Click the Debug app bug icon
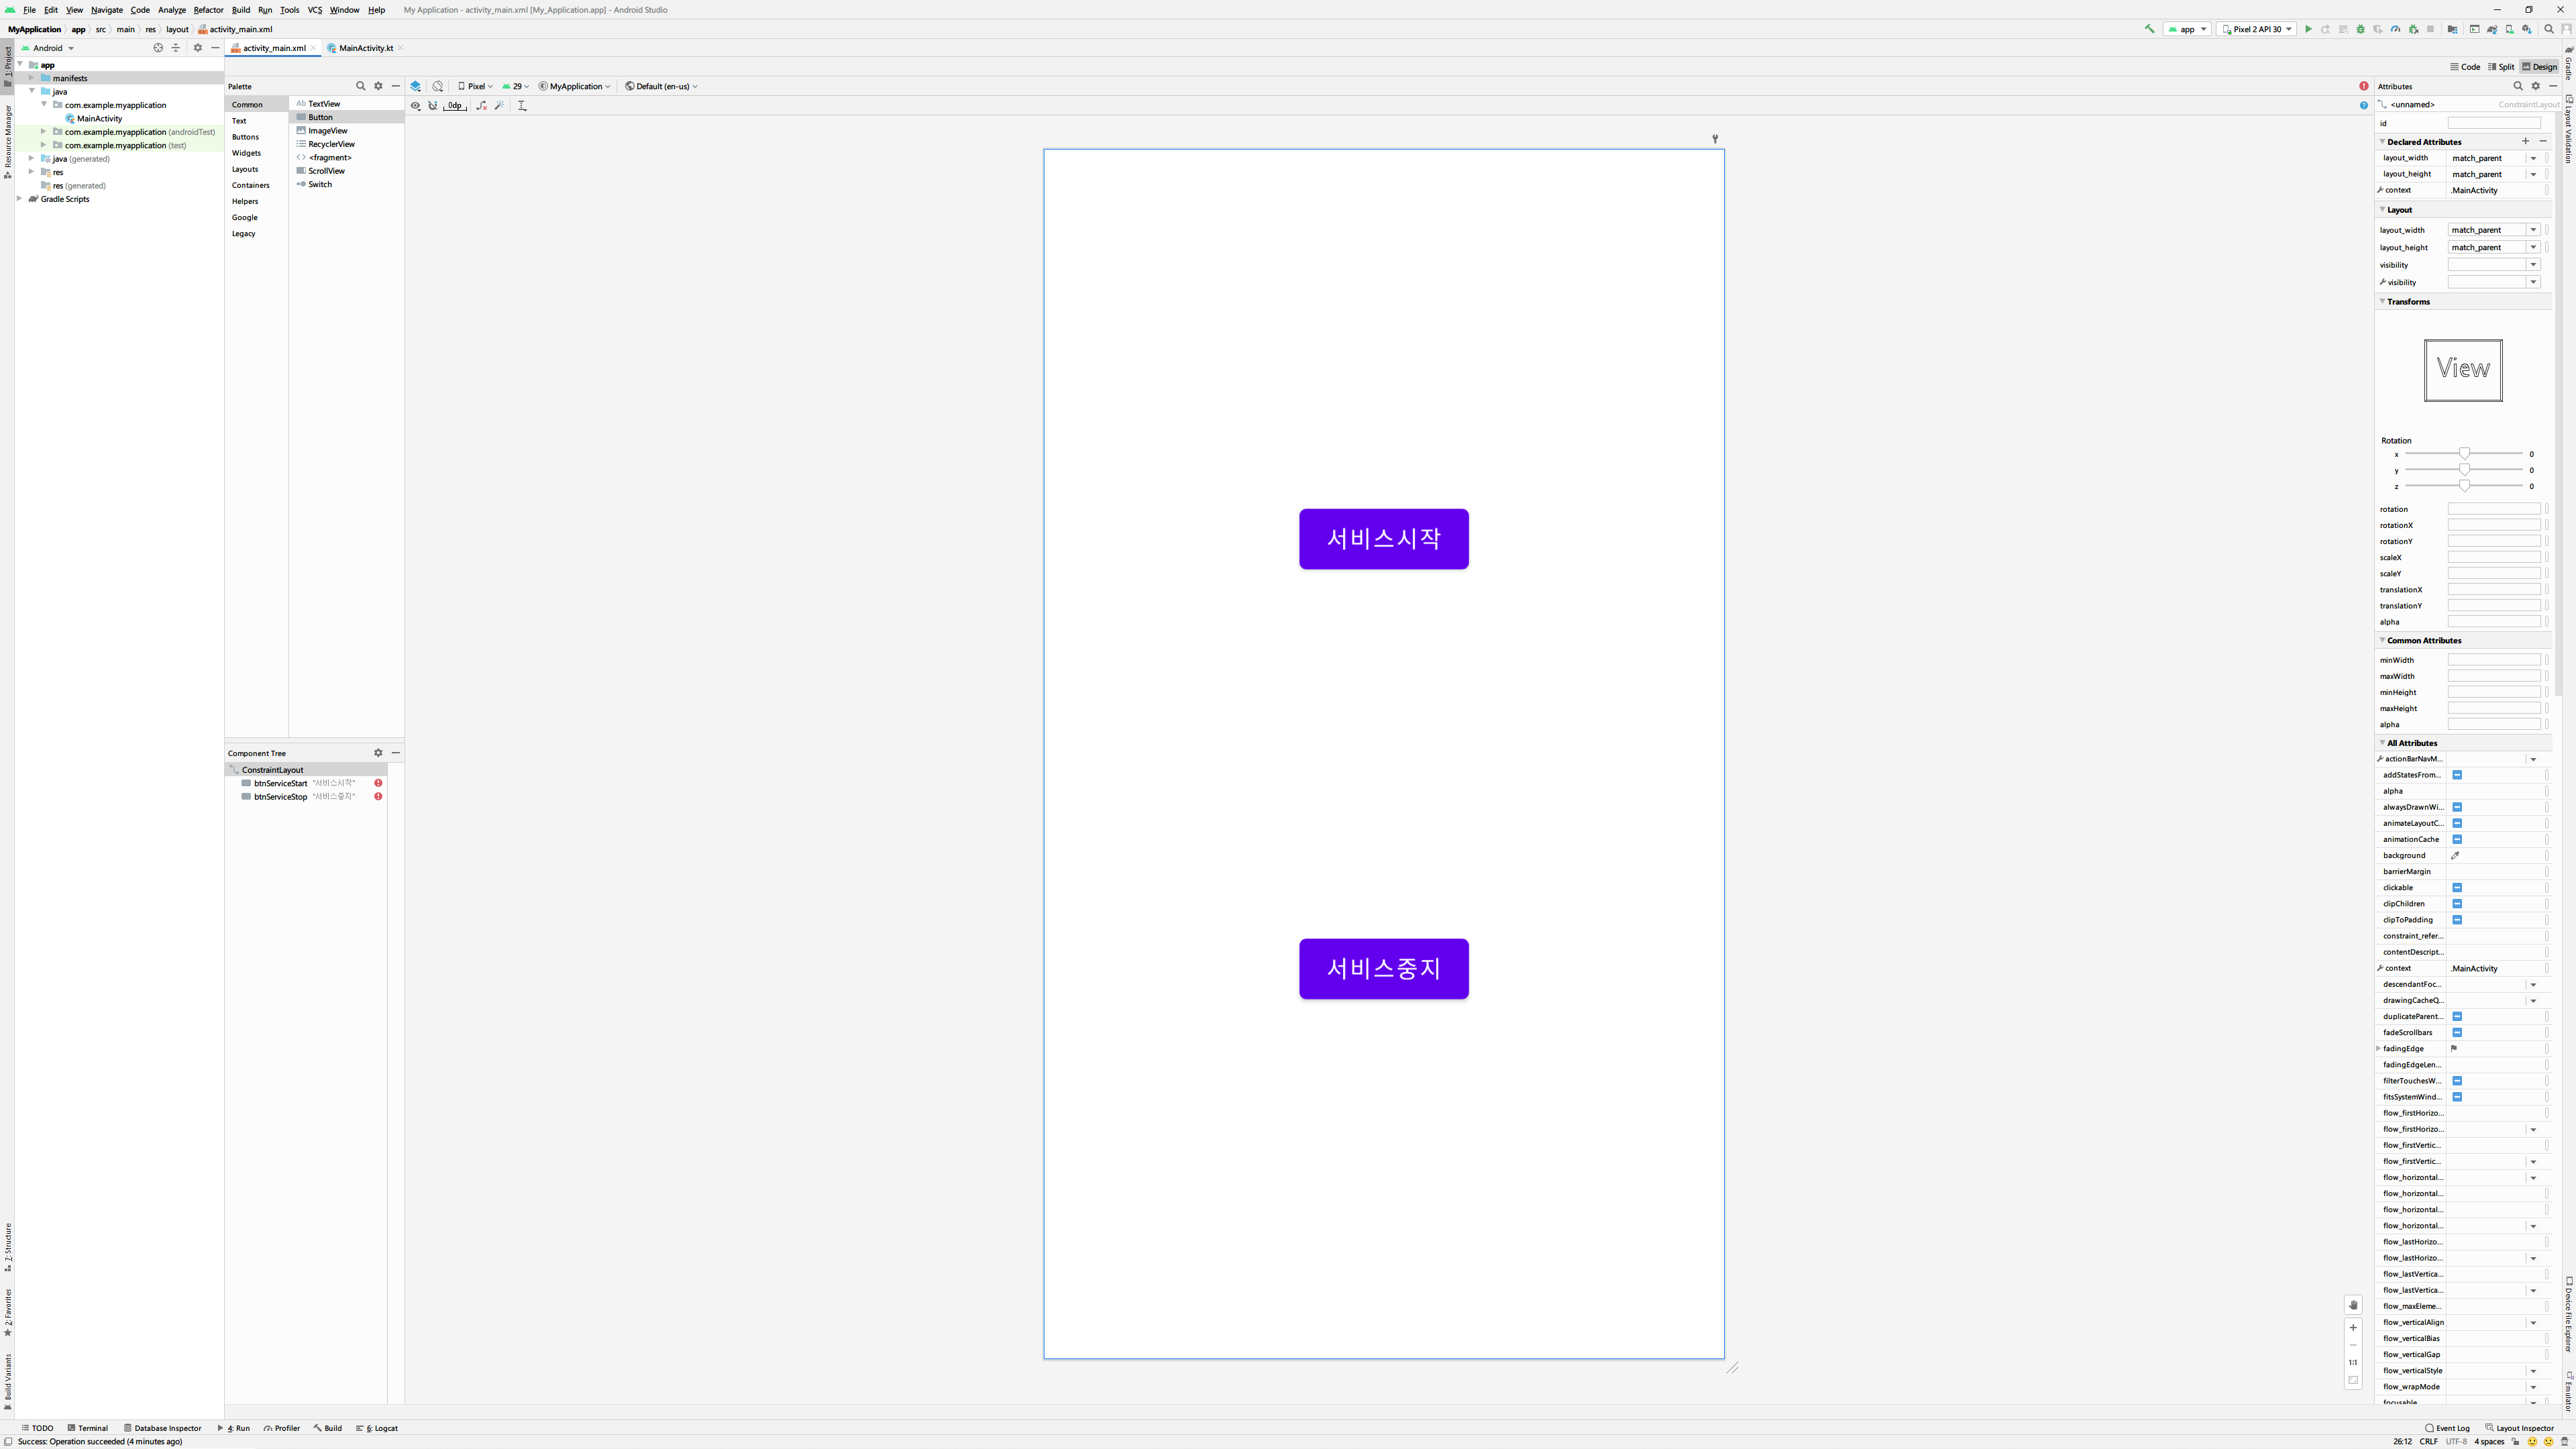The image size is (2576, 1449). click(2361, 29)
